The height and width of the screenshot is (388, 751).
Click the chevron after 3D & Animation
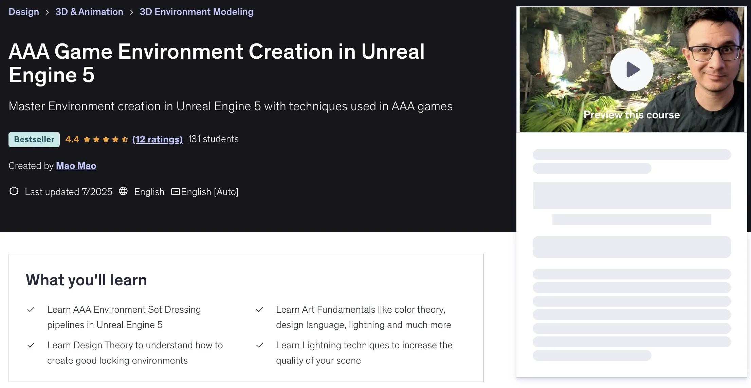pos(131,12)
